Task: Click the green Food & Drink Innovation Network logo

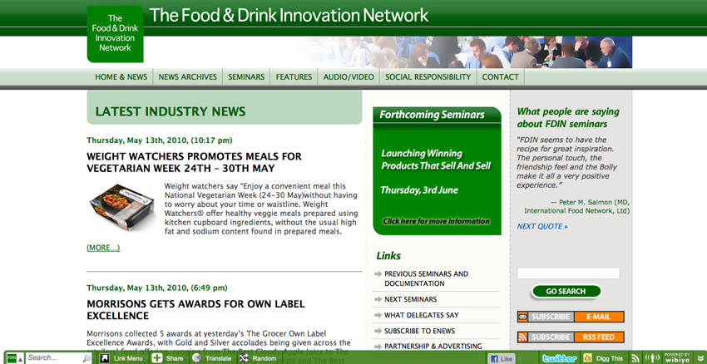Action: [115, 34]
